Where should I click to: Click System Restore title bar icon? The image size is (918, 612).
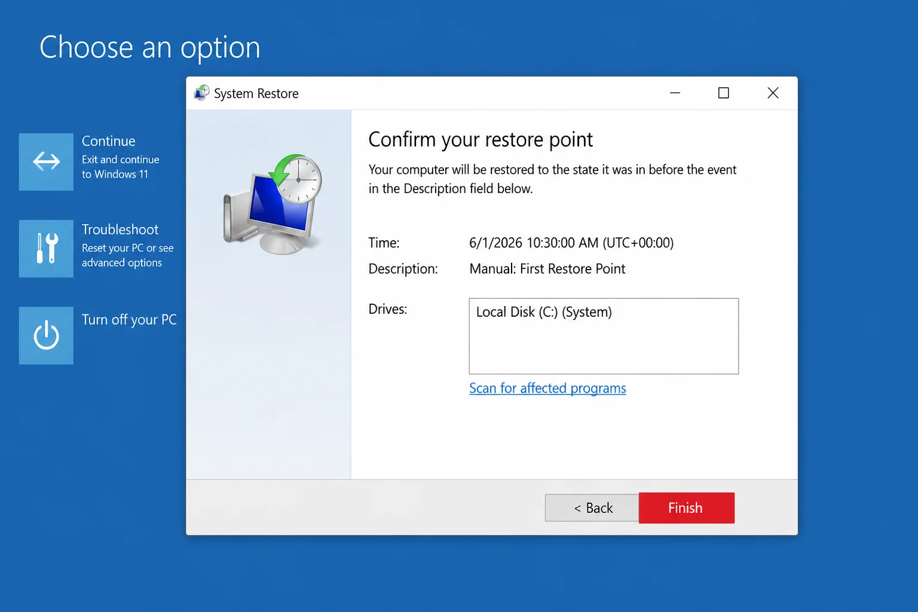202,93
